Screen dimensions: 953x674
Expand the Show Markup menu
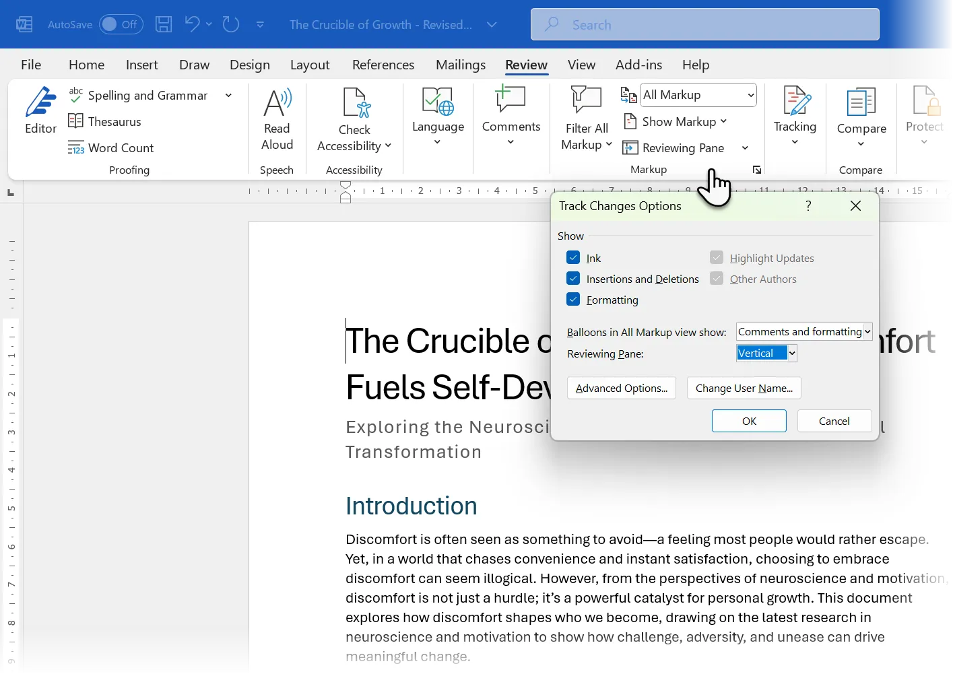pos(676,121)
